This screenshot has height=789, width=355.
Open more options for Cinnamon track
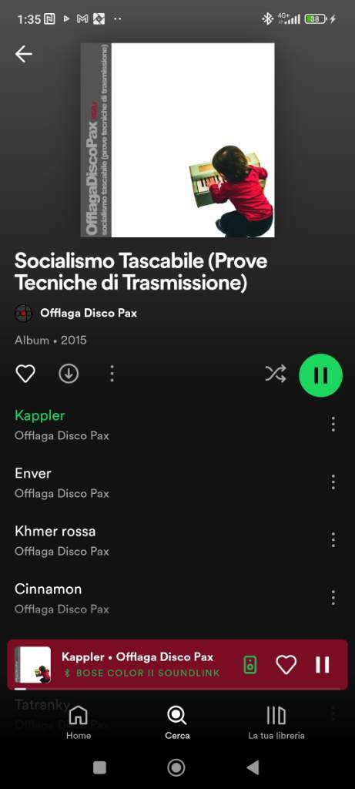(333, 598)
